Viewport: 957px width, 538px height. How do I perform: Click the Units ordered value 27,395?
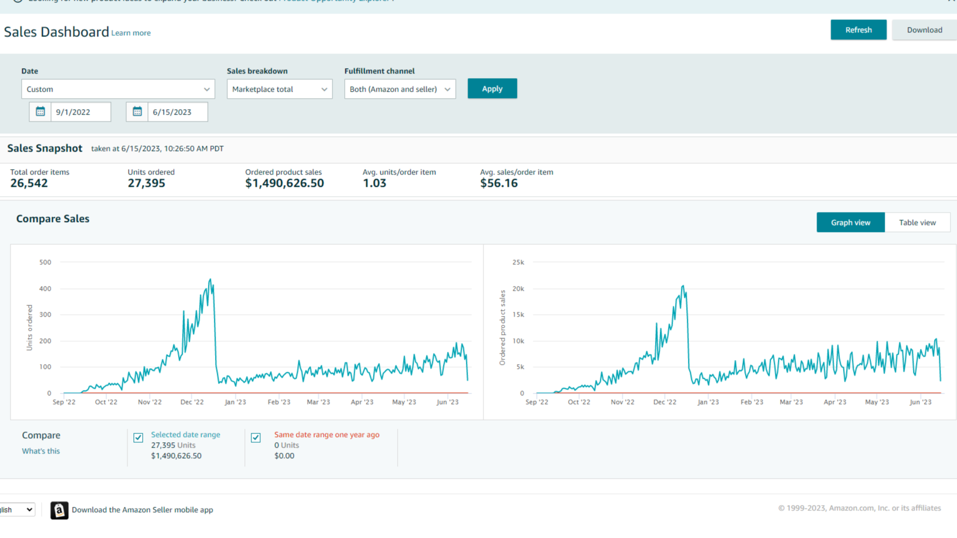click(146, 183)
